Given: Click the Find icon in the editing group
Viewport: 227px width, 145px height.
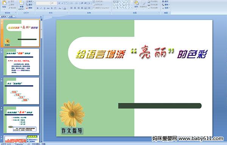Looking at the screenshot, I should (165, 2).
